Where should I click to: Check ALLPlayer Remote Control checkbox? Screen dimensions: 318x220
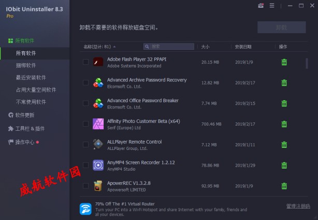[x=85, y=145]
